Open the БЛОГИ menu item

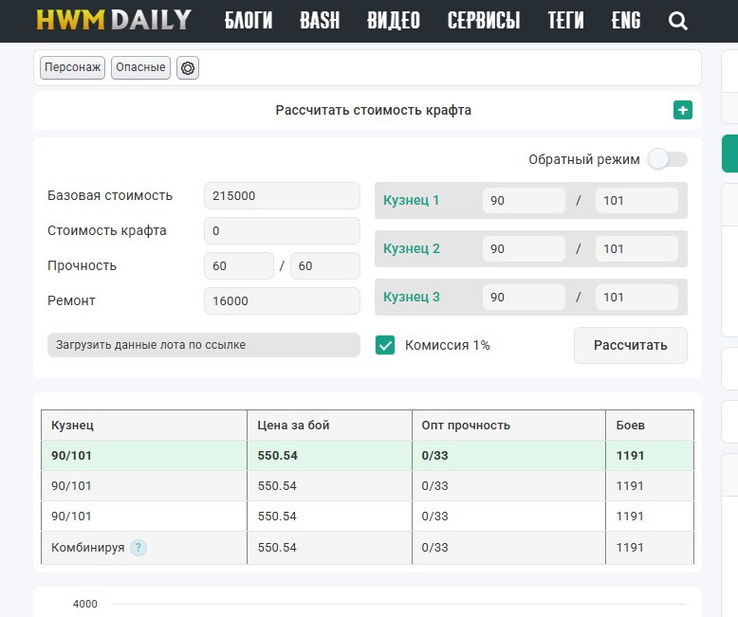click(x=249, y=21)
